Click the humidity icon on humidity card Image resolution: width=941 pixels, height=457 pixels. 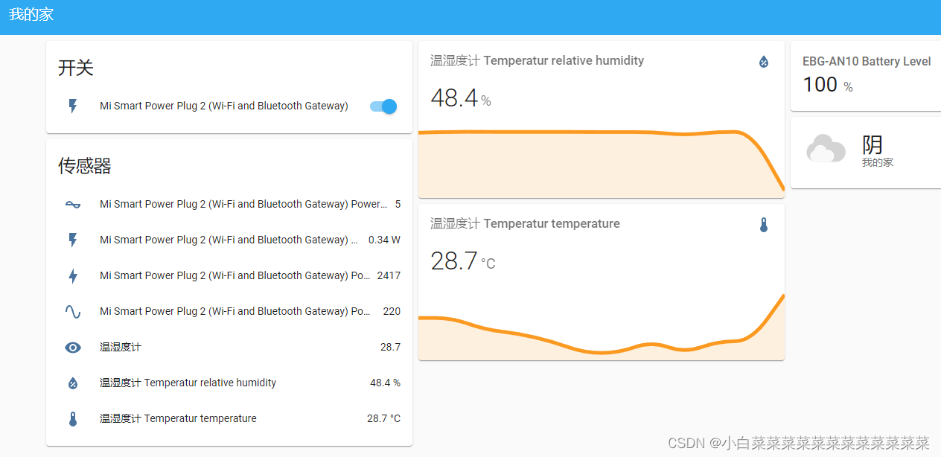(763, 62)
